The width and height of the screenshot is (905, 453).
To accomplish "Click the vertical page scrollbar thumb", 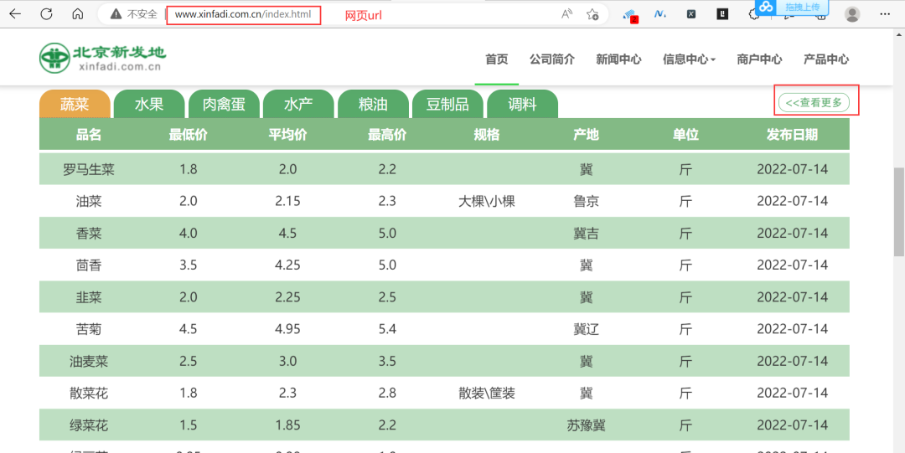I will point(898,212).
